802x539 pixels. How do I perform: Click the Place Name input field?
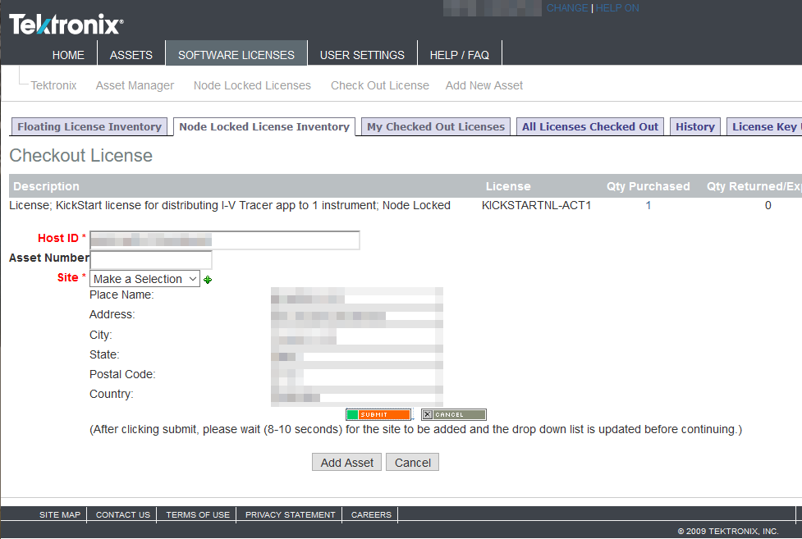tap(357, 295)
